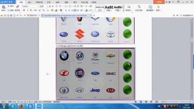Image resolution: width=194 pixels, height=109 pixels.
Task: Toggle spell check in status bar
Action: (47, 102)
